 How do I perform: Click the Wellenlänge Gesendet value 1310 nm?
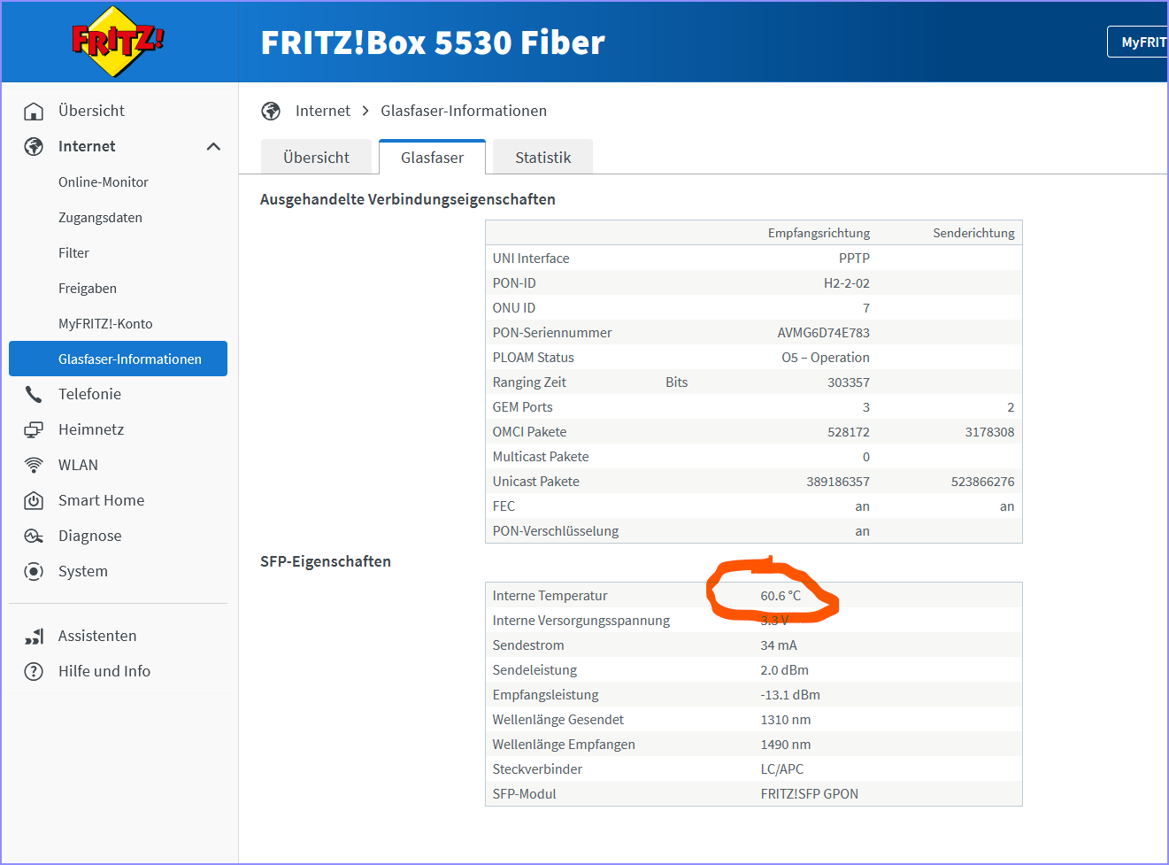point(786,720)
